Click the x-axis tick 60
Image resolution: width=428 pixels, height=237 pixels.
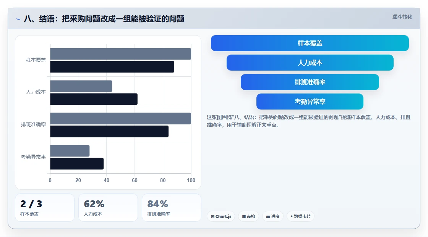pos(135,180)
